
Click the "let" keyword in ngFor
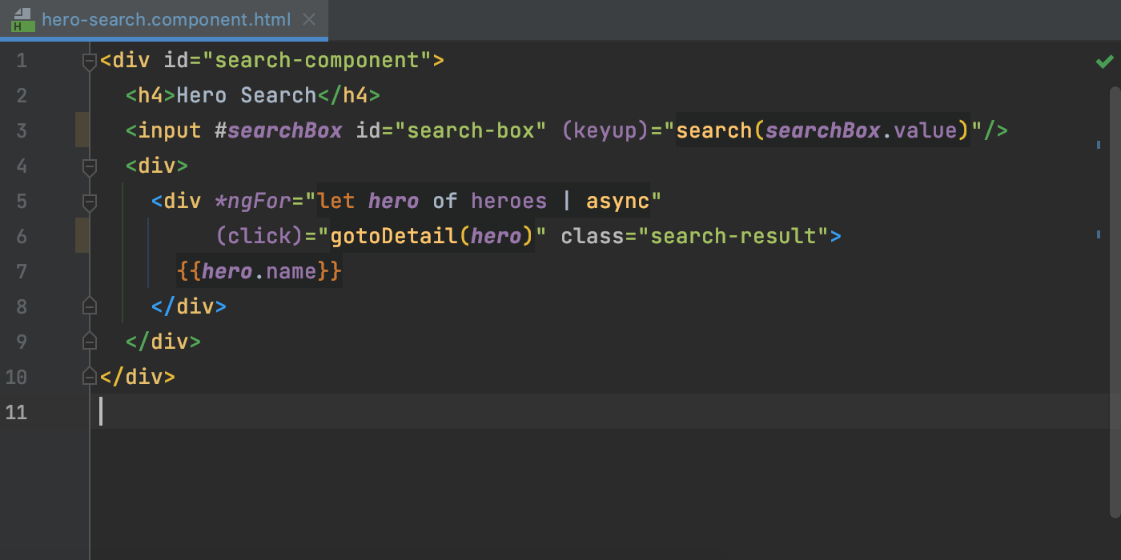[336, 202]
